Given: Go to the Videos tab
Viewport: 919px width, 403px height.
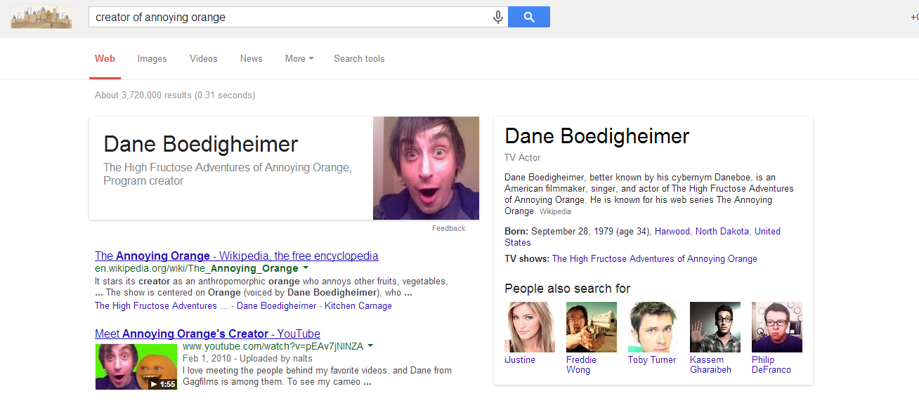Looking at the screenshot, I should (203, 59).
